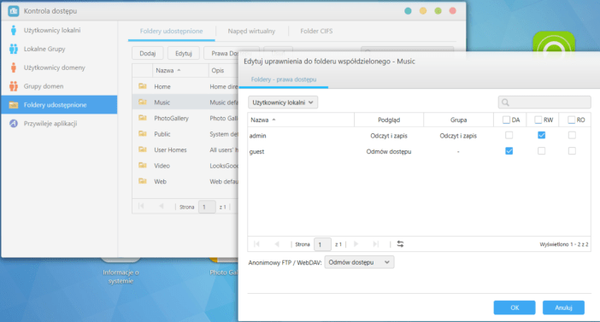The image size is (600, 322).
Task: Click the Kontrola dostępu app icon in title bar
Action: (14, 11)
